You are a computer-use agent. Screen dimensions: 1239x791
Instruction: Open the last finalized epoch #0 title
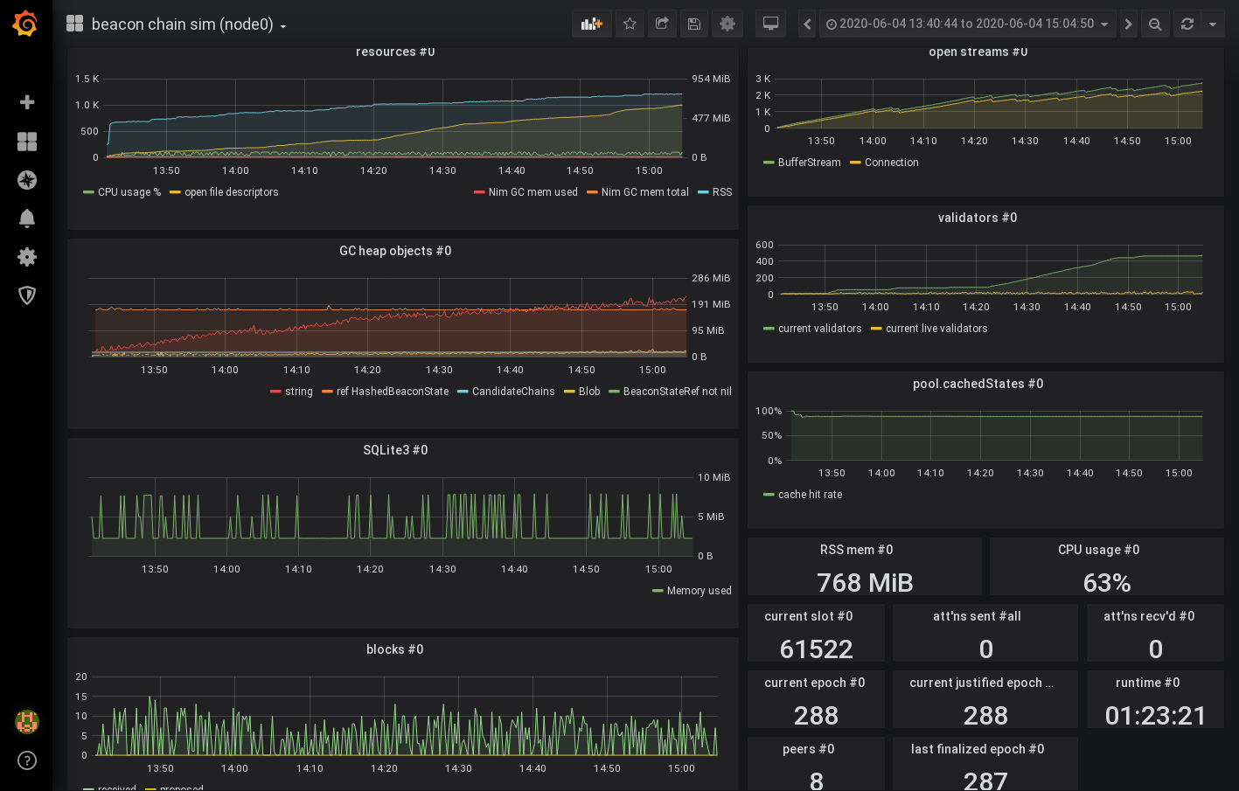click(x=978, y=749)
